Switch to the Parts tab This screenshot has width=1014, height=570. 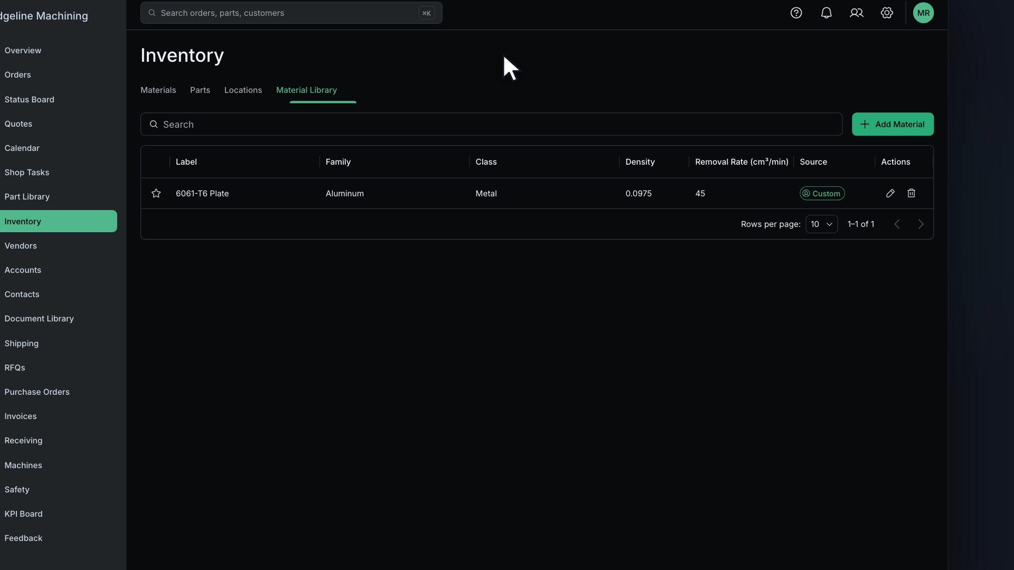tap(200, 90)
